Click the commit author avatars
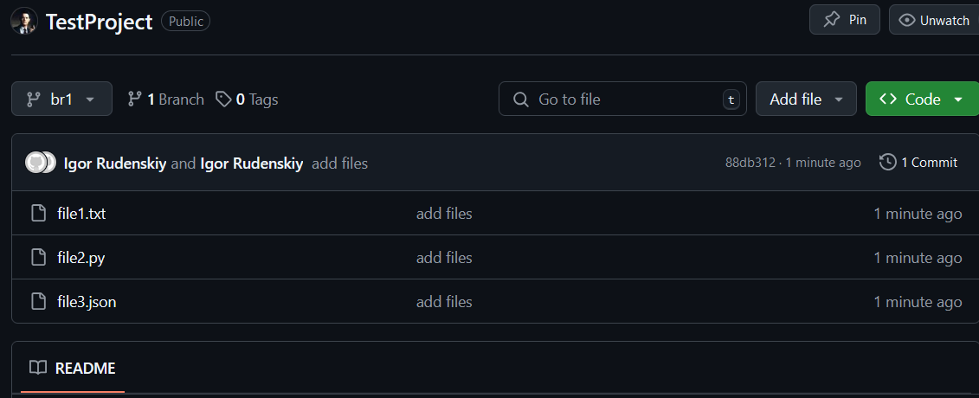979x398 pixels. pos(41,163)
